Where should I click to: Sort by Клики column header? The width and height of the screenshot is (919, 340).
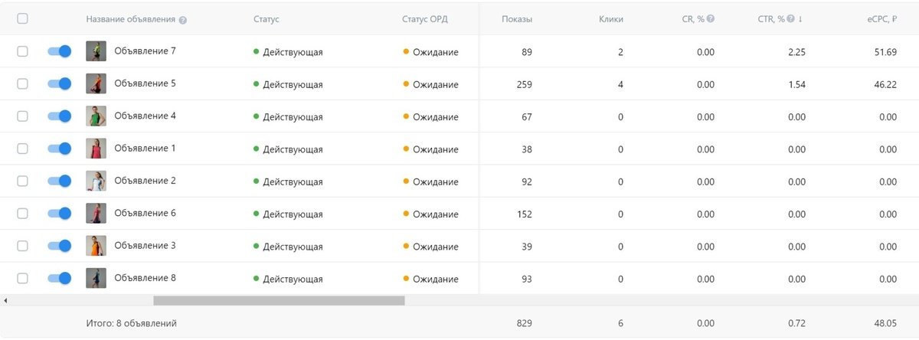611,19
